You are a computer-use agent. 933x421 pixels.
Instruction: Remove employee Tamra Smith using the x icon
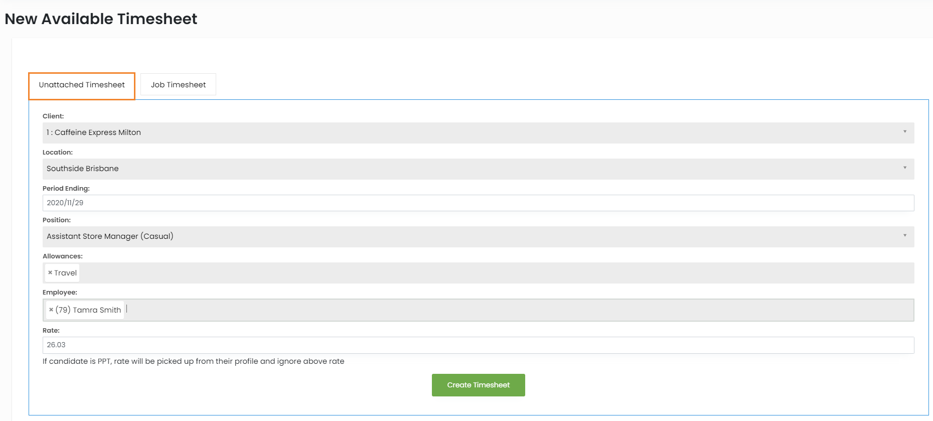(51, 310)
